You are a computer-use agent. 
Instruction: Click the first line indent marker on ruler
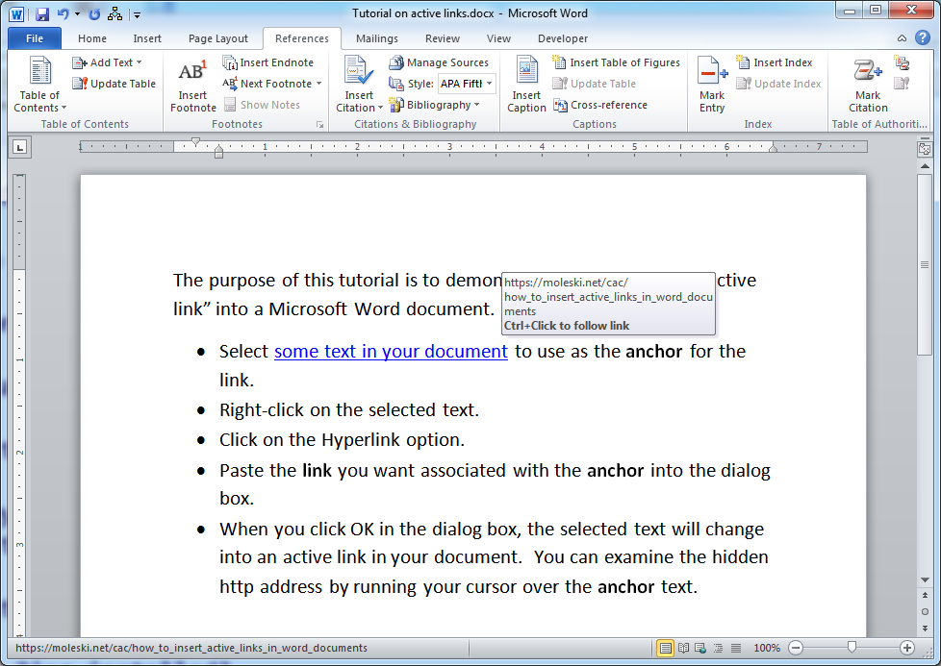(195, 142)
